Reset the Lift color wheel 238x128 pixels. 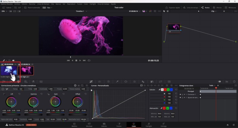[19, 94]
